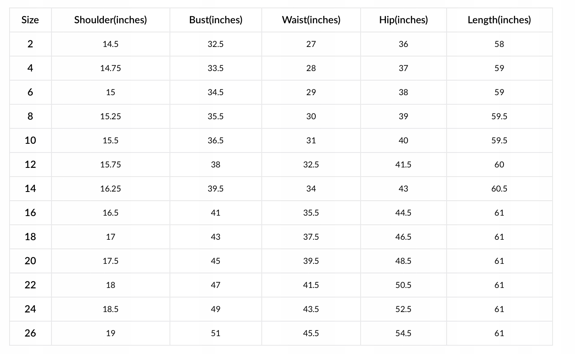575x354 pixels.
Task: Click the 60.5 length value cell
Action: coord(499,189)
